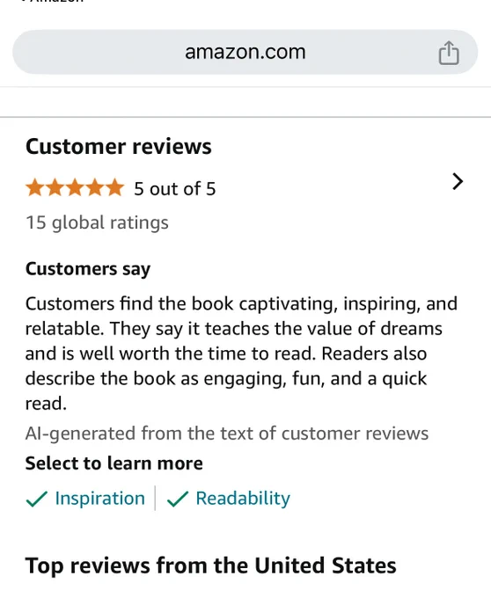Click the Customer reviews heading
Viewport: 491px width, 598px height.
coord(118,147)
